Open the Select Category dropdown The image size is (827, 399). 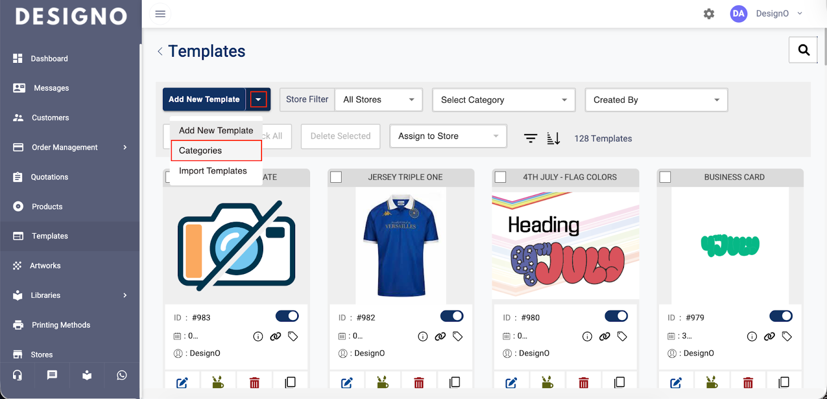tap(503, 100)
